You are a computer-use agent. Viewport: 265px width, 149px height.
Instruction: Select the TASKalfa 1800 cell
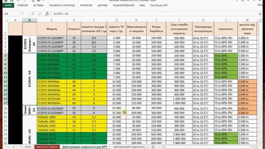click(52, 117)
